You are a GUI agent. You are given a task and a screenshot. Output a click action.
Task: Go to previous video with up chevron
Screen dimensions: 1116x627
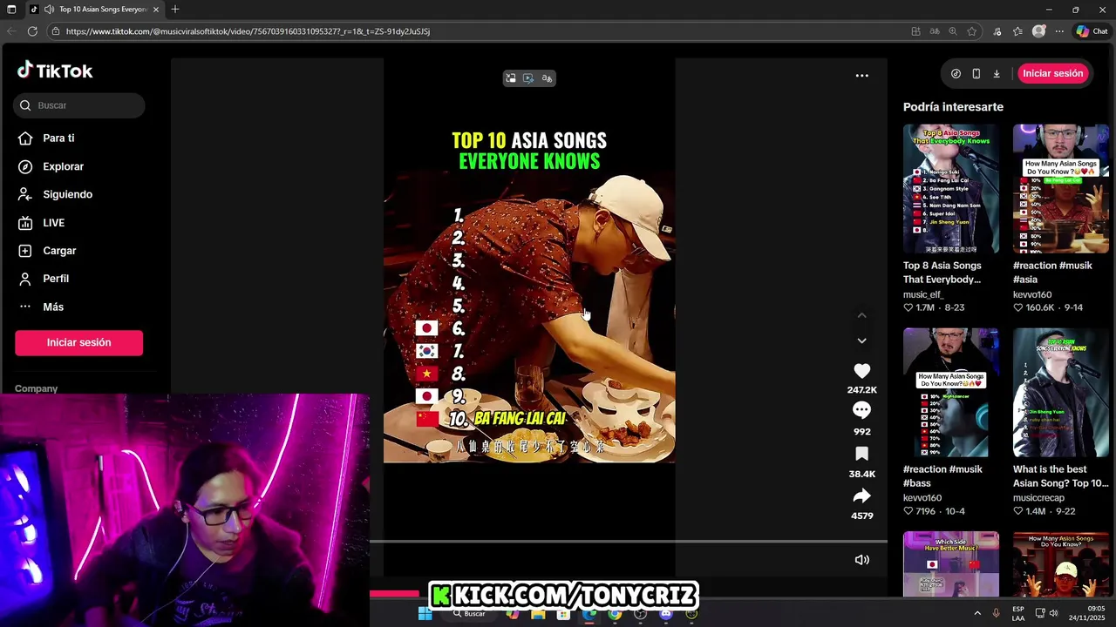pyautogui.click(x=861, y=315)
